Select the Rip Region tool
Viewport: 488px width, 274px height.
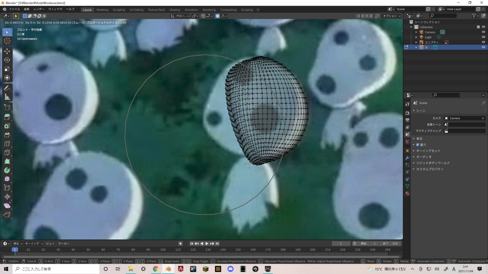(7, 215)
